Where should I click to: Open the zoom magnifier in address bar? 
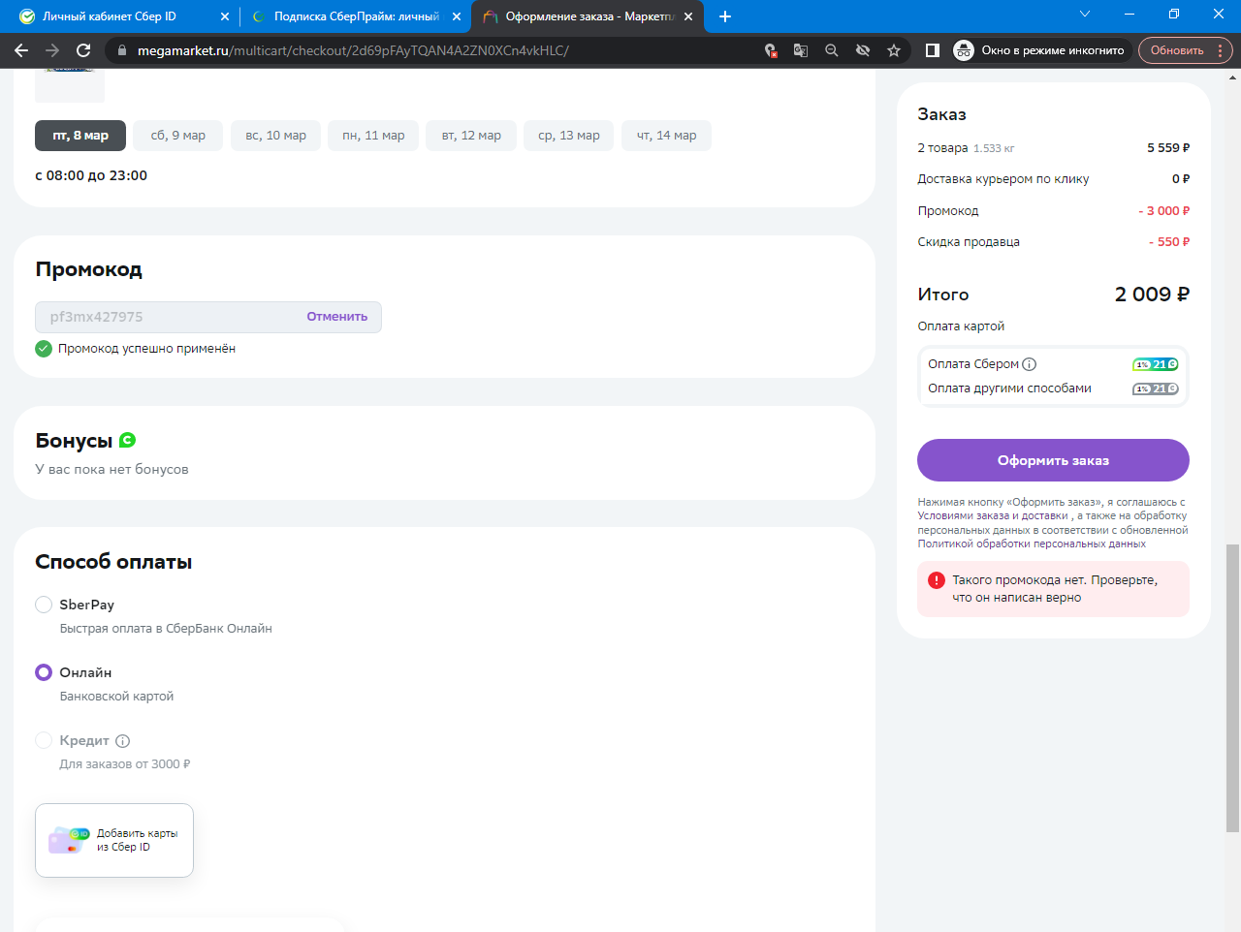(832, 50)
